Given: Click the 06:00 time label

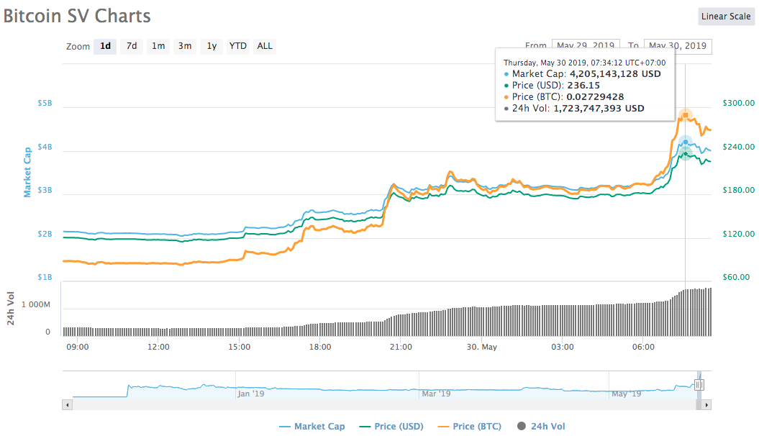Looking at the screenshot, I should click(643, 347).
